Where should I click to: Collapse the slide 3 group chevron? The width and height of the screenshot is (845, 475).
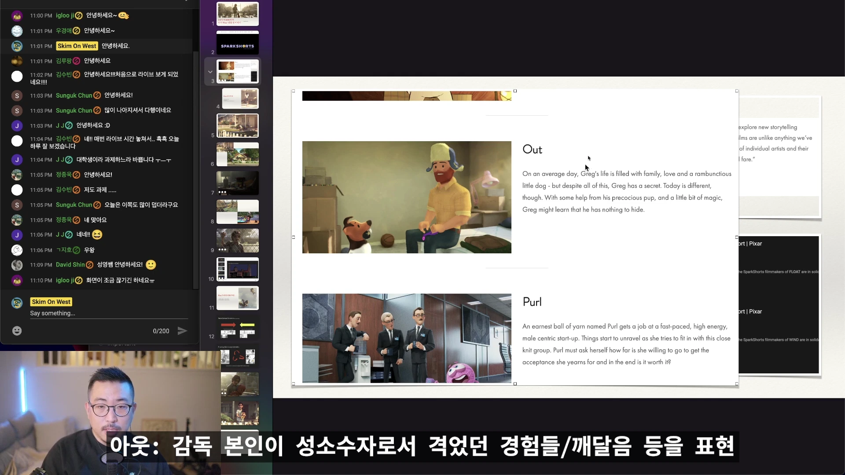pos(210,72)
